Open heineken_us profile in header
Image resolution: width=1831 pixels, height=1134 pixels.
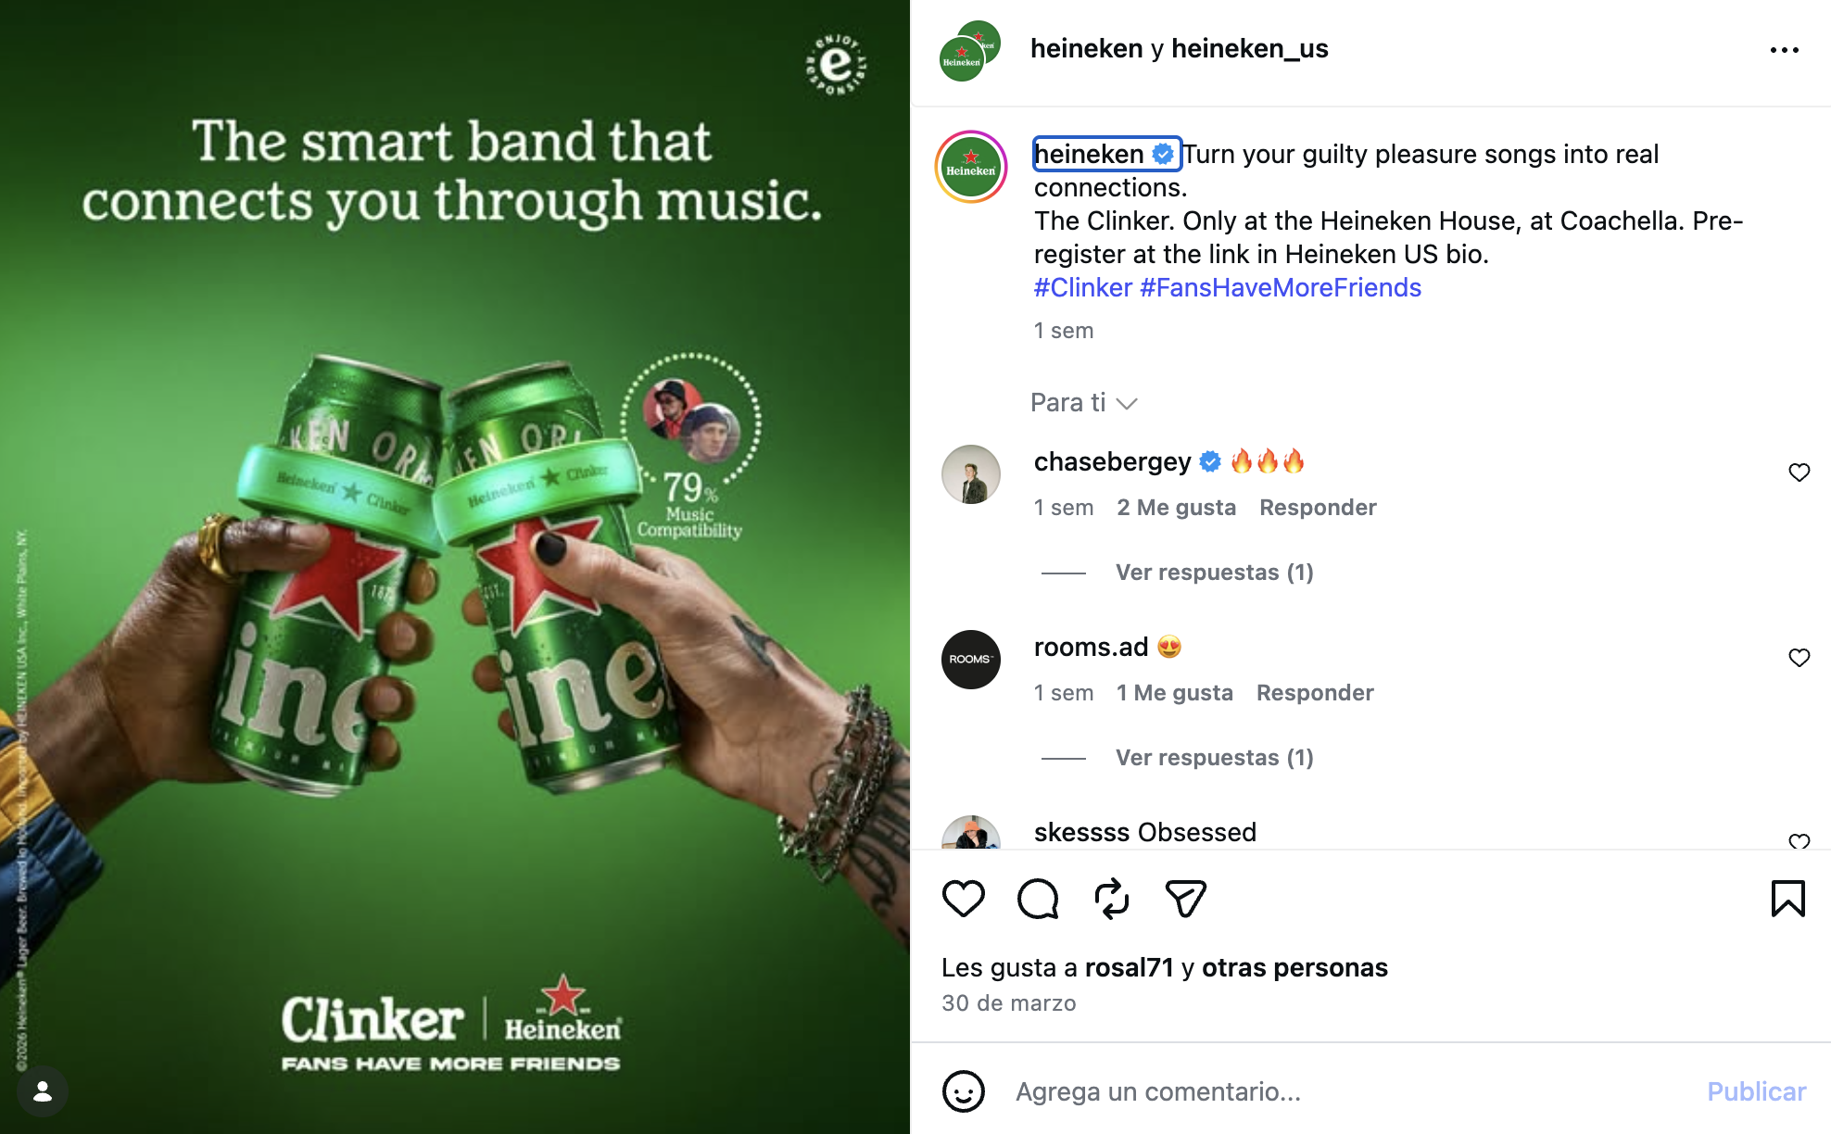coord(1249,48)
